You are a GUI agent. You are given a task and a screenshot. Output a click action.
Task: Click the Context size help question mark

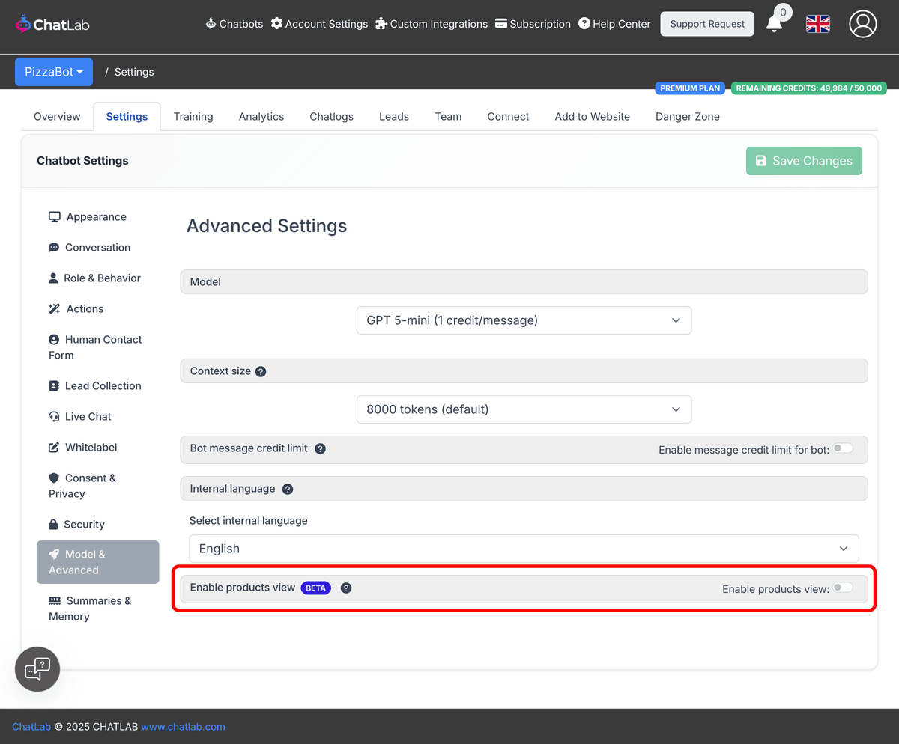tap(260, 371)
